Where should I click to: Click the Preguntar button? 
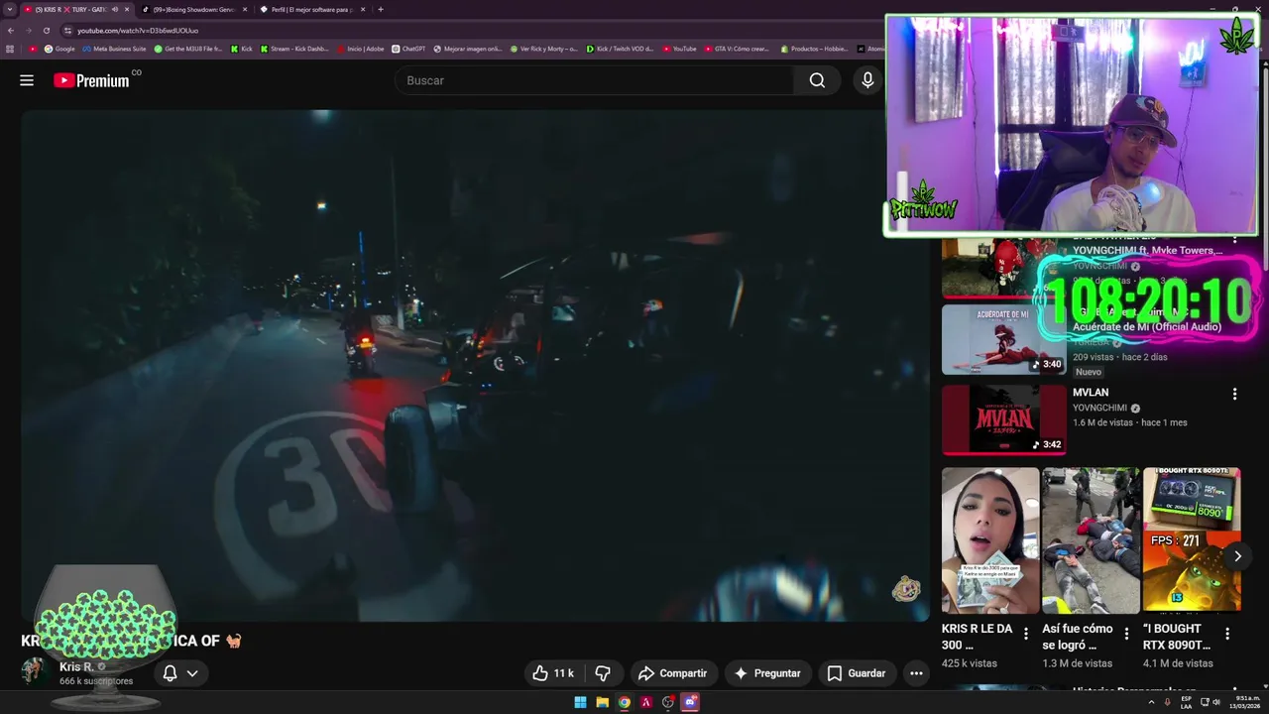coord(767,673)
